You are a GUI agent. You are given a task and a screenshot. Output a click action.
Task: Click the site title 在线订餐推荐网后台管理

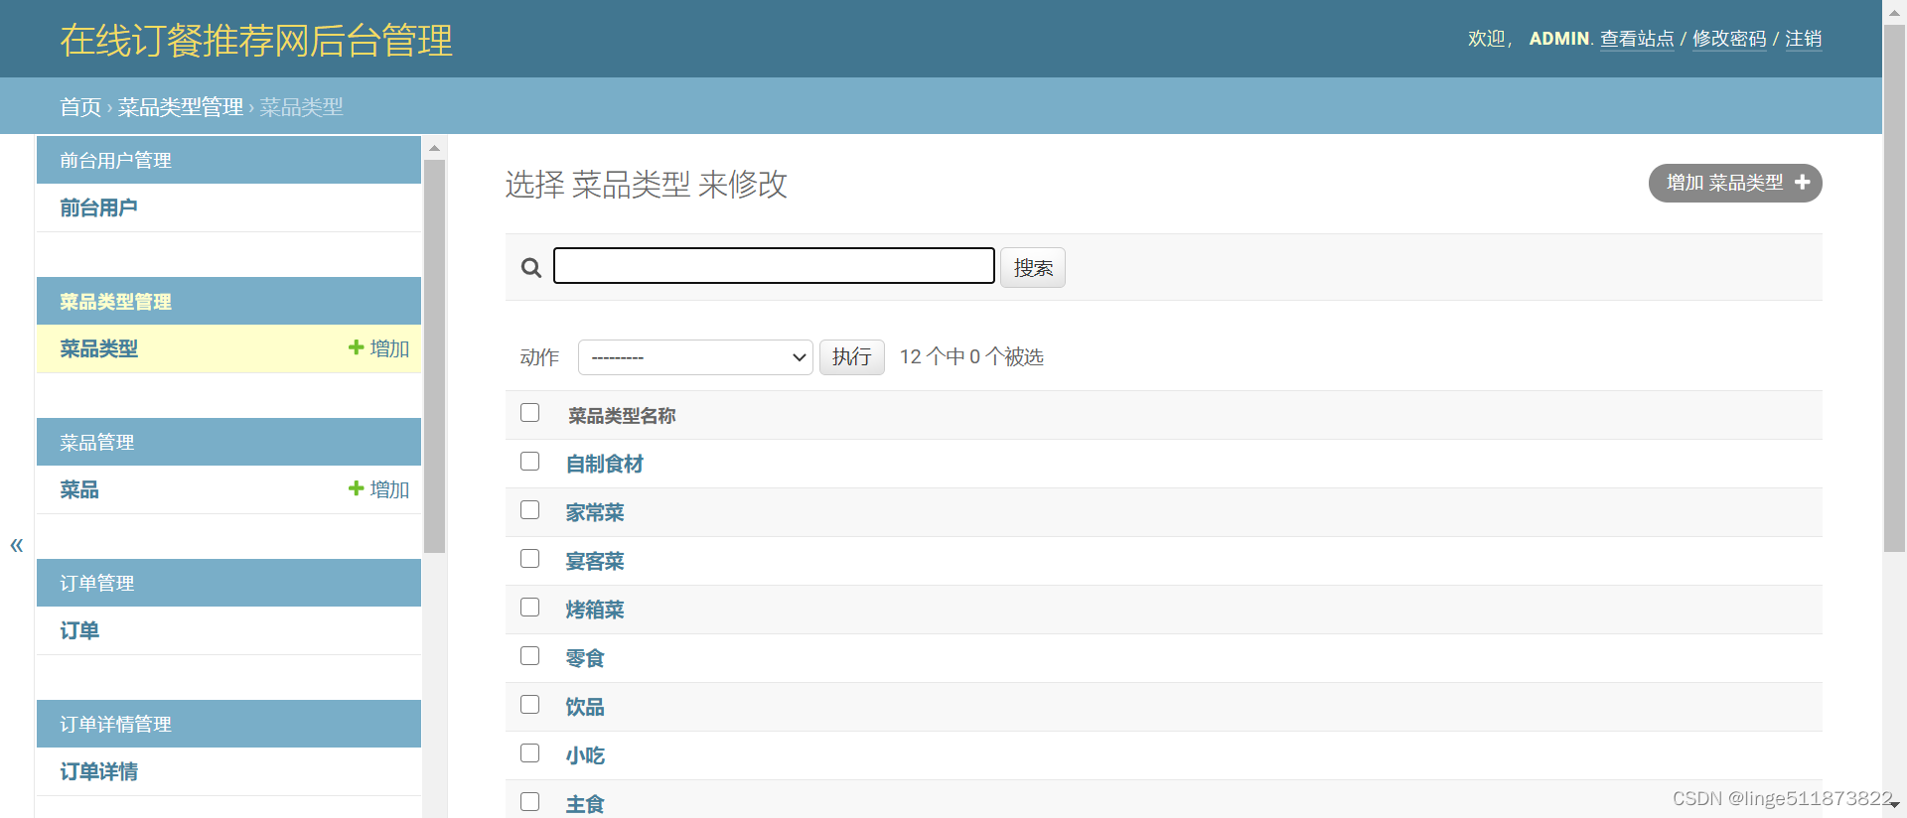256,41
